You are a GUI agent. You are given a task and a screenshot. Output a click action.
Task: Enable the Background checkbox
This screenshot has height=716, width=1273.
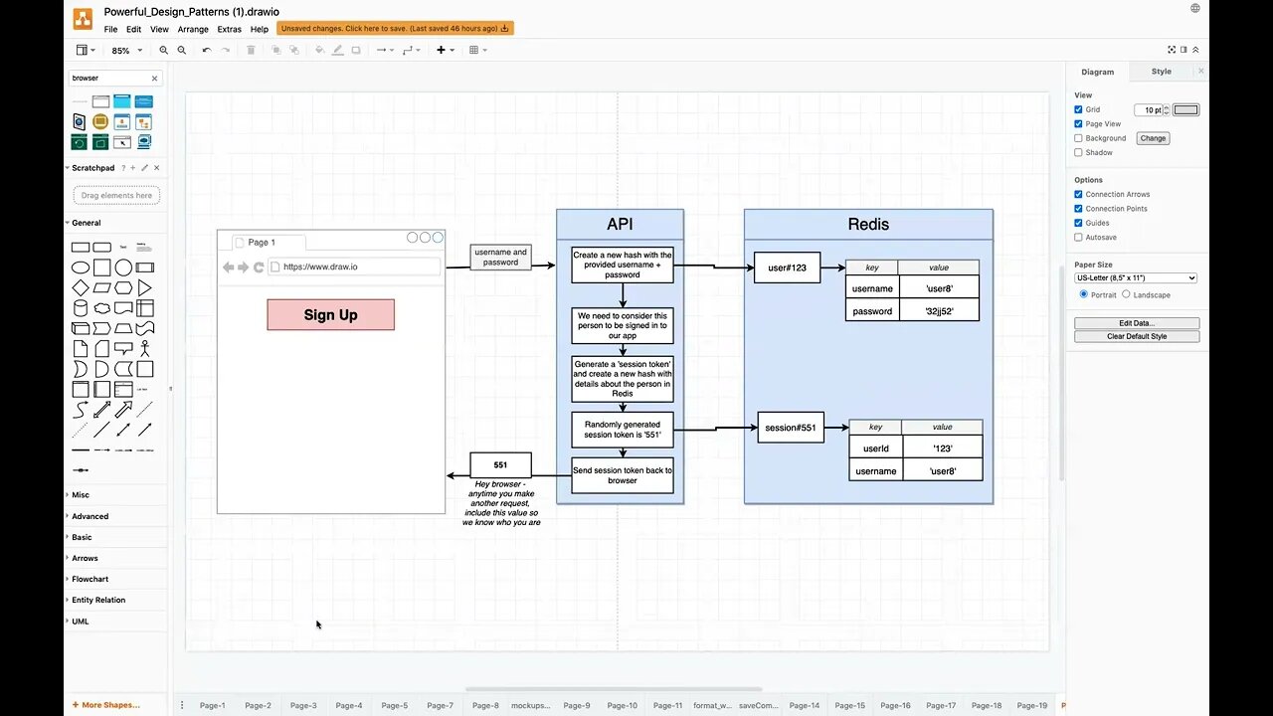[1078, 138]
